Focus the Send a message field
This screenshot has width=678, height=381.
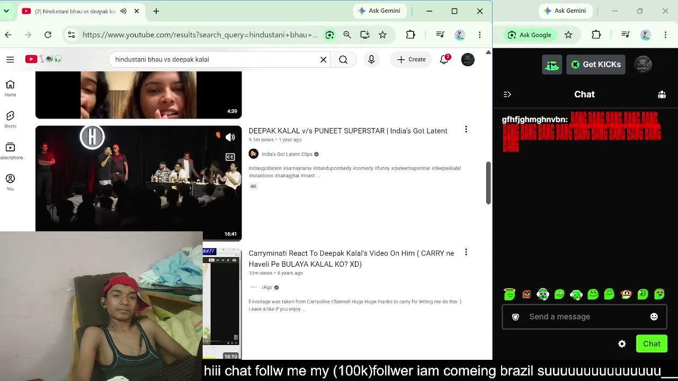pos(584,317)
